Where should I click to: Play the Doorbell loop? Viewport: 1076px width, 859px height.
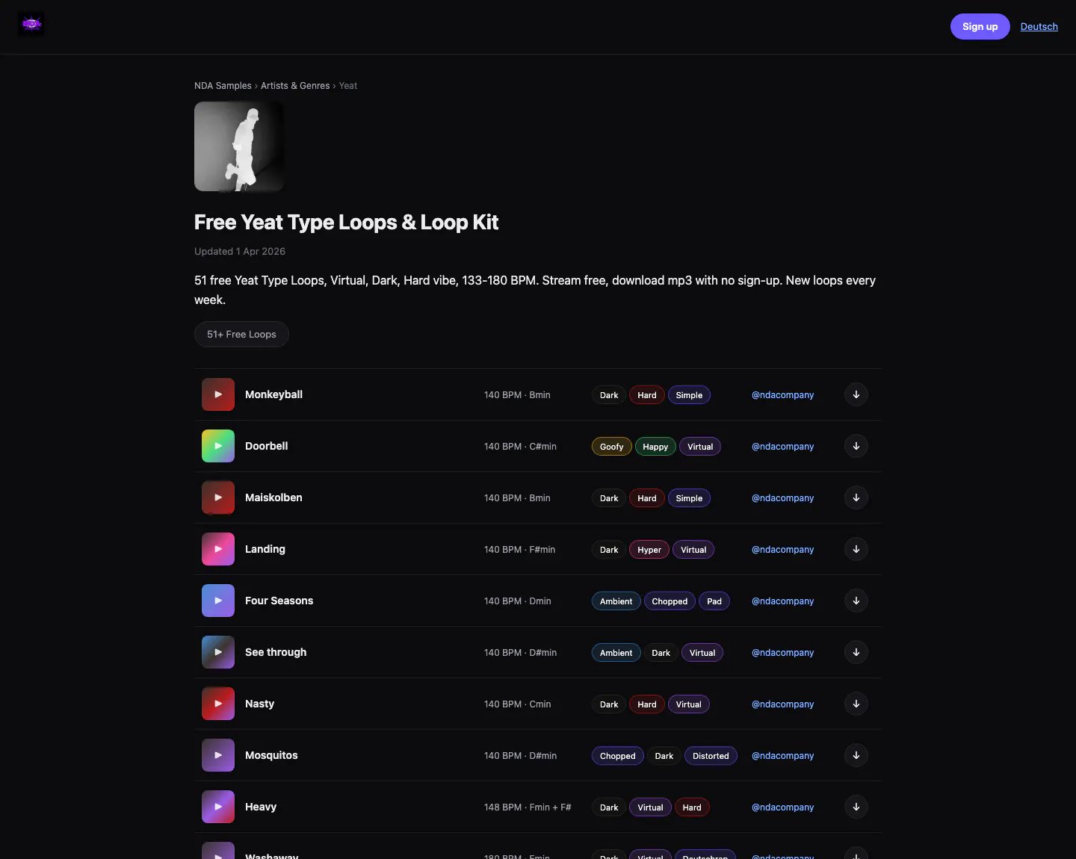tap(218, 446)
